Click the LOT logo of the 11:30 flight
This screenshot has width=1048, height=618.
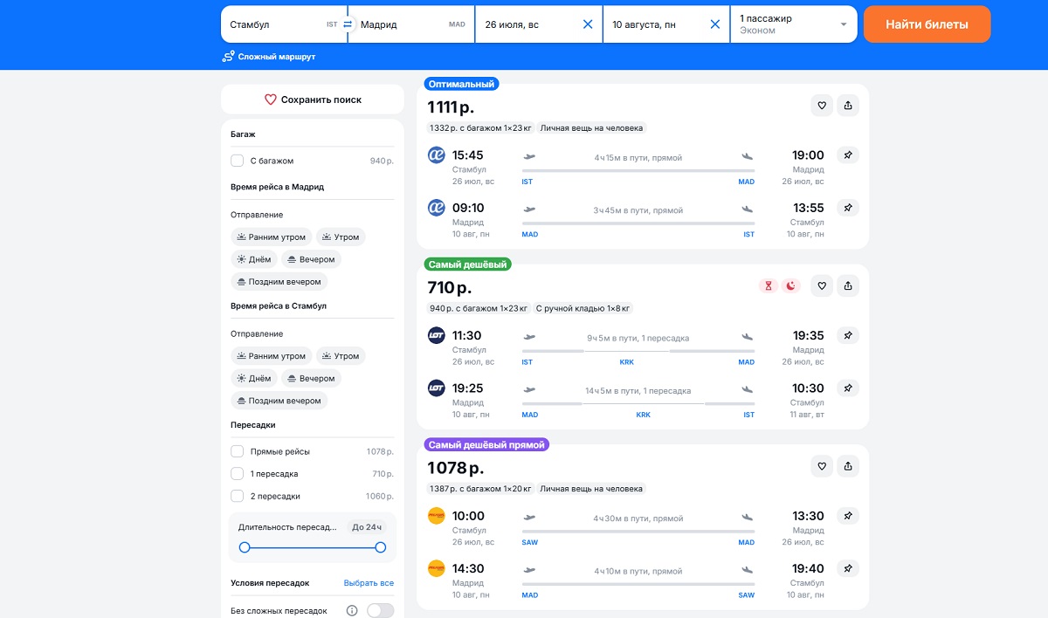tap(437, 335)
